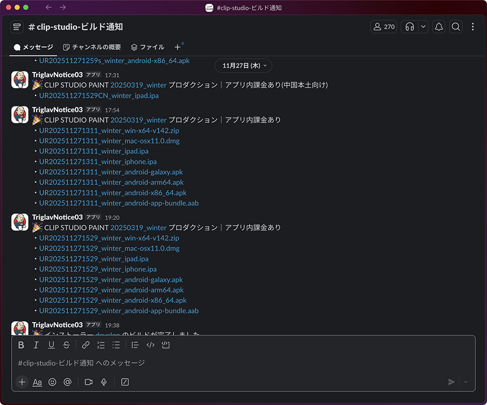Viewport: 487px width, 405px height.
Task: Open the チャンネルの概要 tab
Action: coord(92,47)
